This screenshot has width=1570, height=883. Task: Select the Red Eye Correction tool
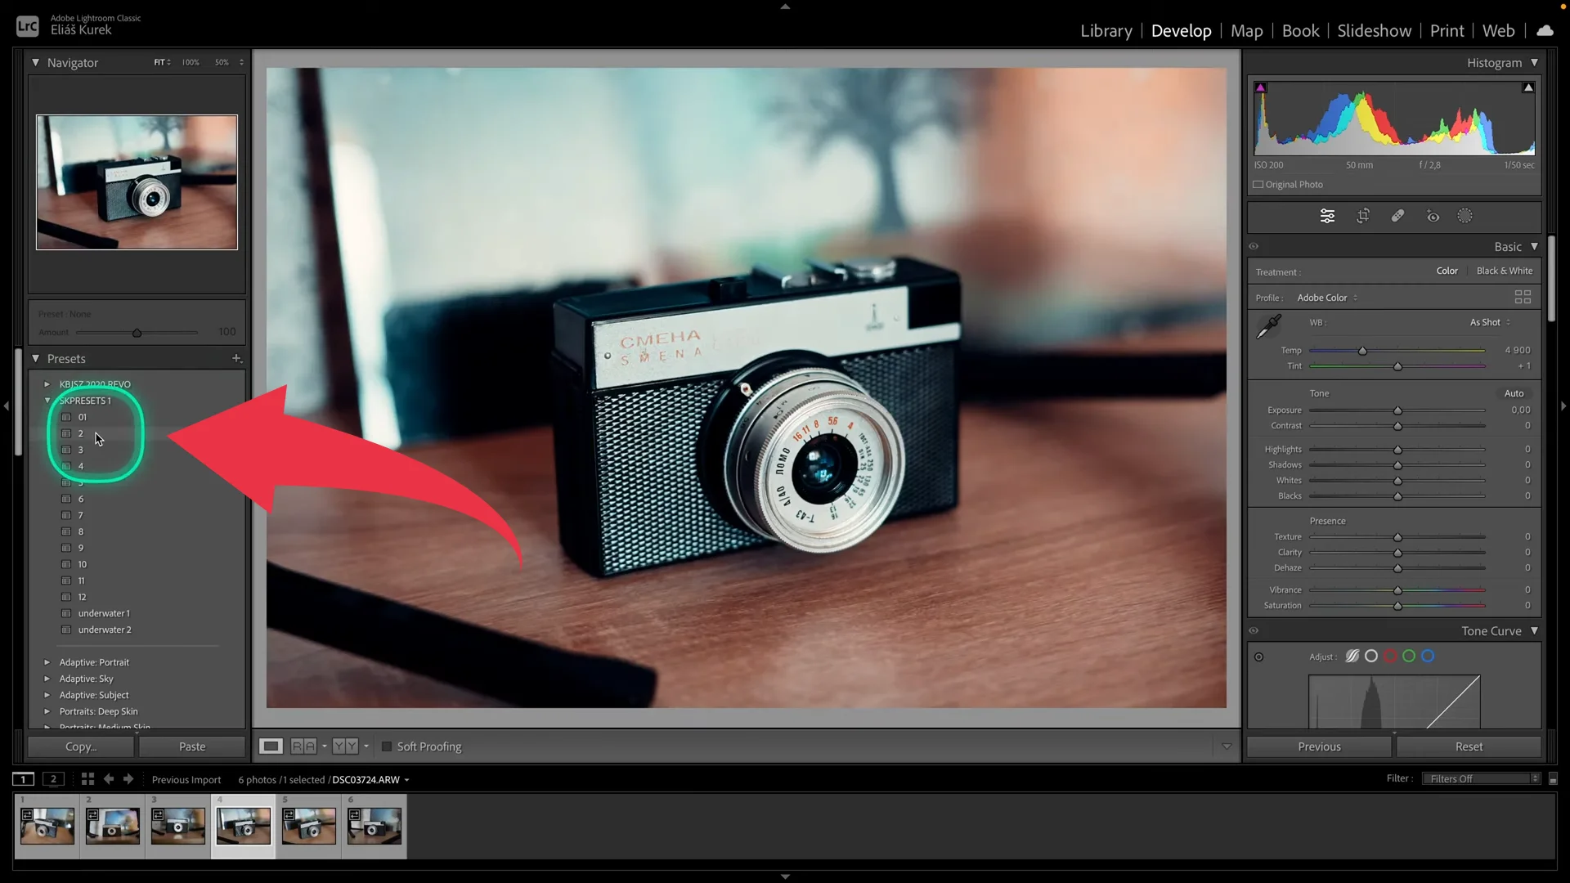[x=1433, y=216]
